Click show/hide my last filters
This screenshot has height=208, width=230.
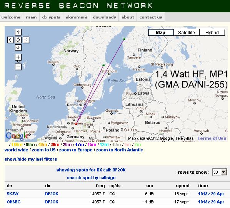(31, 159)
